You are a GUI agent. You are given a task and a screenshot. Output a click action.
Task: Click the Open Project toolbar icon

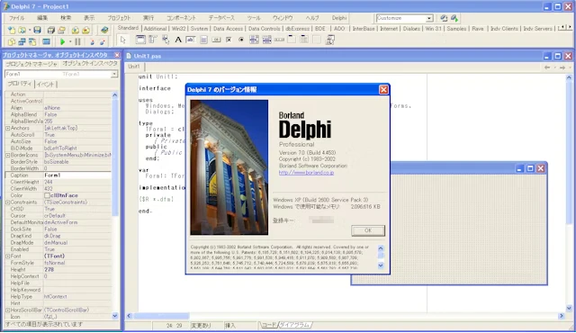coord(62,30)
